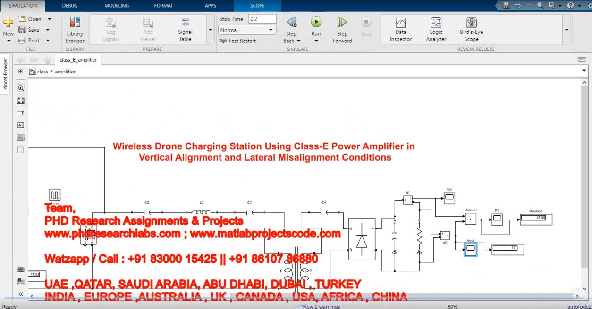This screenshot has width=592, height=309.
Task: Click the Fit to View palette icon
Action: pyautogui.click(x=20, y=100)
